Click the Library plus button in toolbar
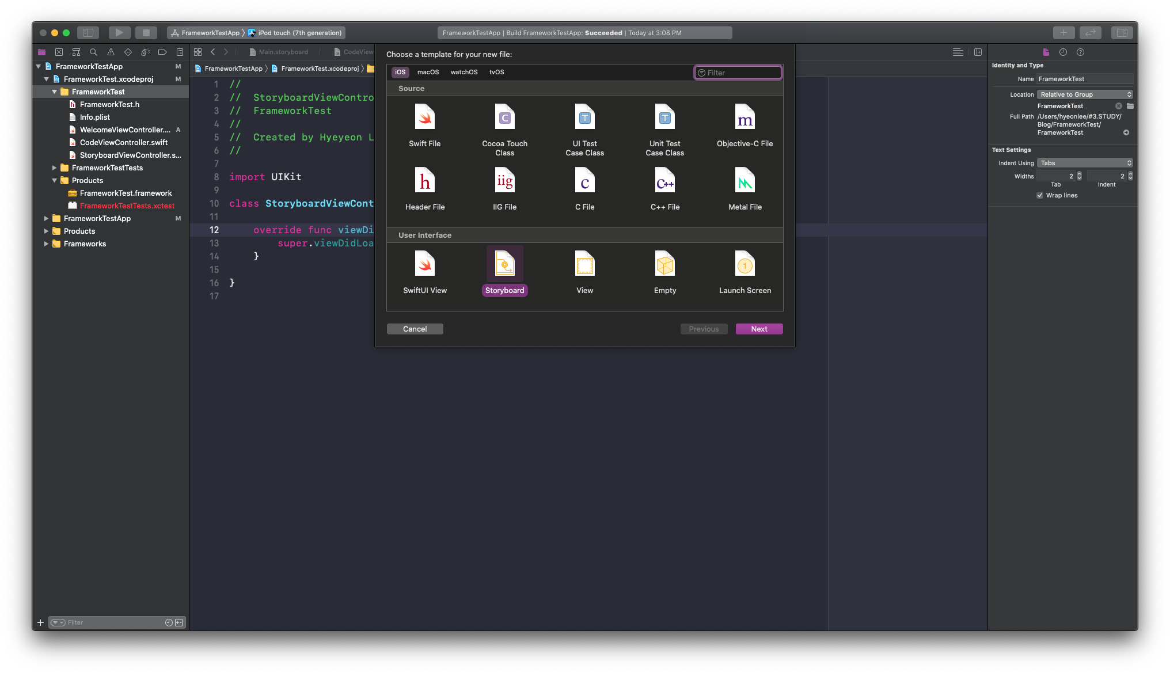 1063,33
